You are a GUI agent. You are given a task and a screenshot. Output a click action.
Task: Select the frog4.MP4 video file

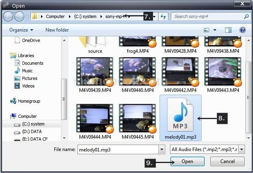pyautogui.click(x=138, y=45)
